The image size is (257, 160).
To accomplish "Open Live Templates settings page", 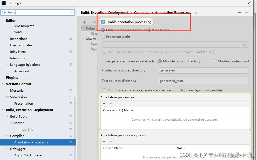I will [21, 45].
